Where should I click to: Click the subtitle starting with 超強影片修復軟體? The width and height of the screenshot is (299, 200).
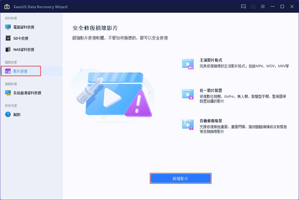120,38
